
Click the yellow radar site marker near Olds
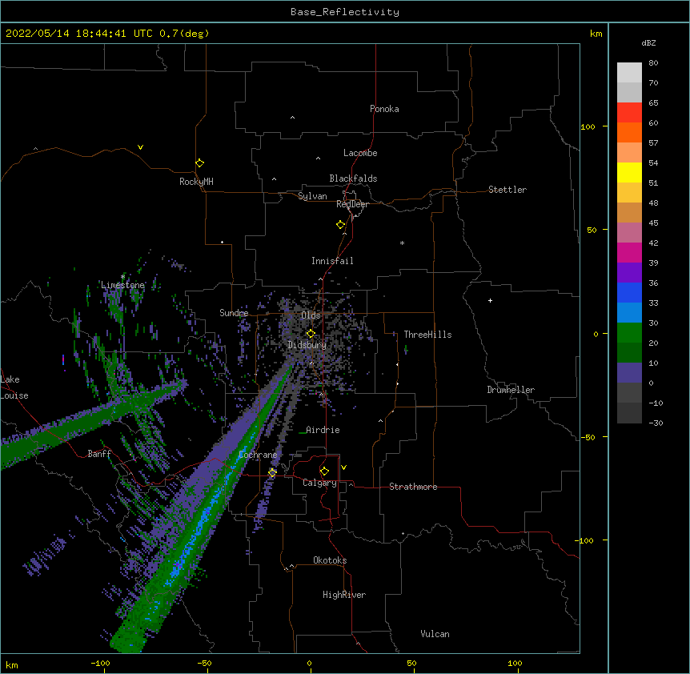pyautogui.click(x=311, y=333)
